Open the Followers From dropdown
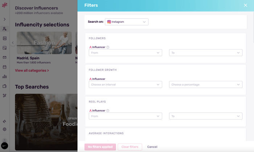 125,53
